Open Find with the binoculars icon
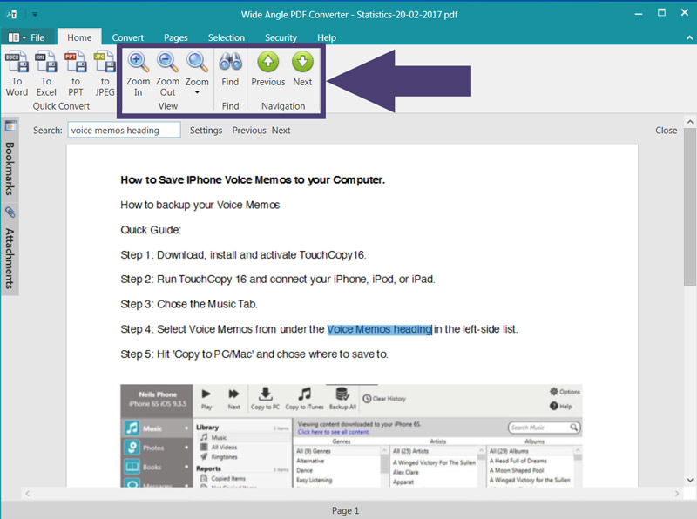 pyautogui.click(x=230, y=70)
